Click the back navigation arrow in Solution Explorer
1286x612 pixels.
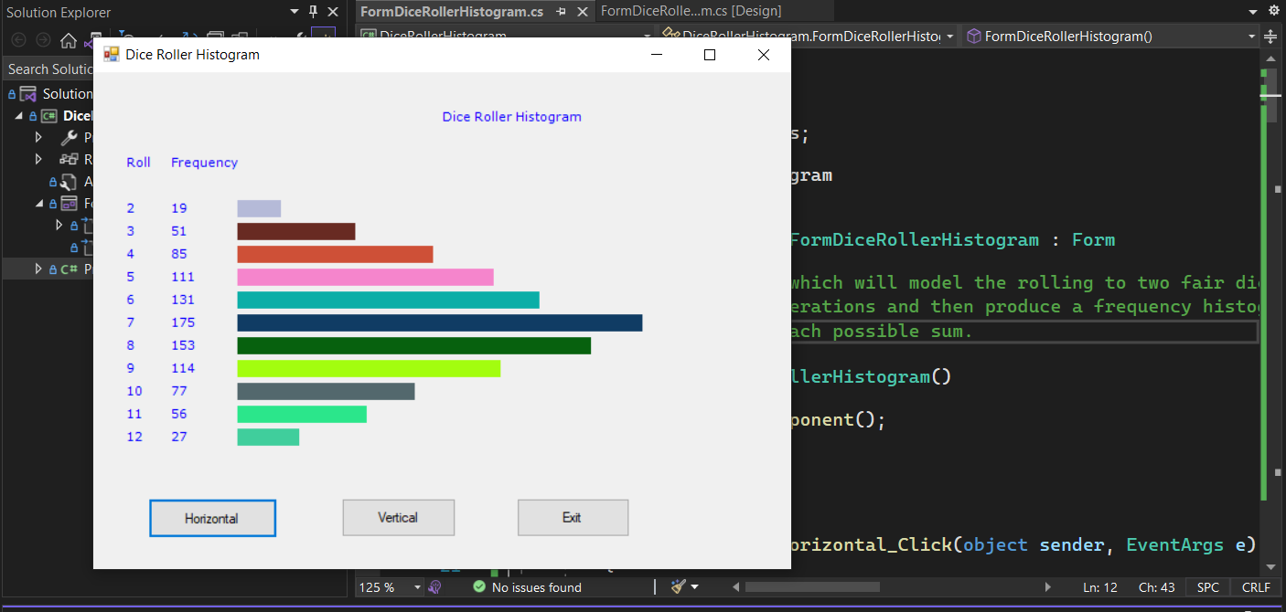tap(17, 39)
